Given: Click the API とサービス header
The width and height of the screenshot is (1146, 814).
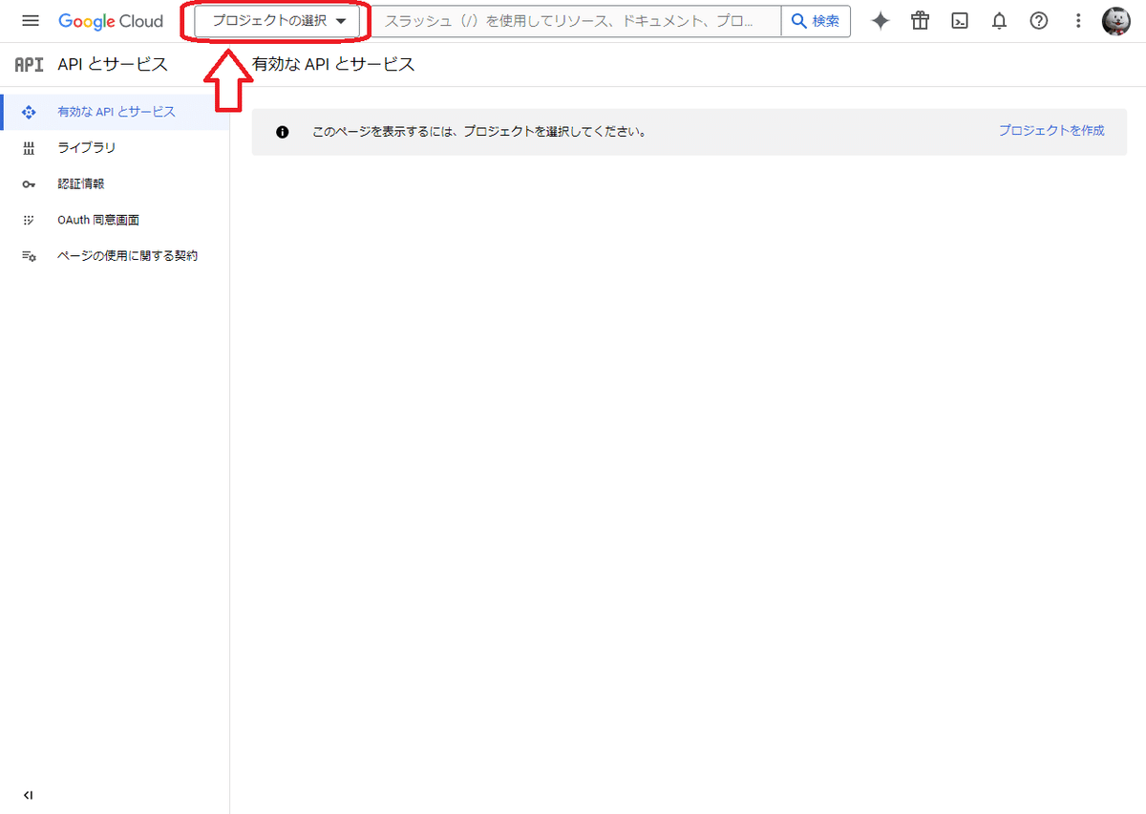Looking at the screenshot, I should click(x=113, y=65).
